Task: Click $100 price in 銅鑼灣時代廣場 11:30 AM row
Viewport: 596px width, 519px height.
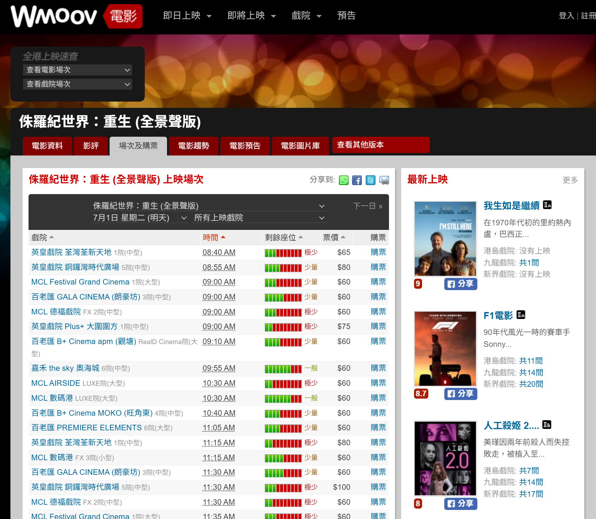Action: (x=341, y=487)
